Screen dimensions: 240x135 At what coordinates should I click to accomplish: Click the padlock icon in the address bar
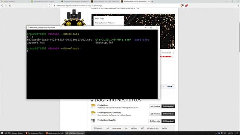[x=54, y=6]
